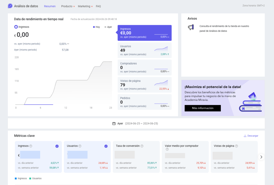
Task: Click the Miravia logo icon
Action: point(10,6)
